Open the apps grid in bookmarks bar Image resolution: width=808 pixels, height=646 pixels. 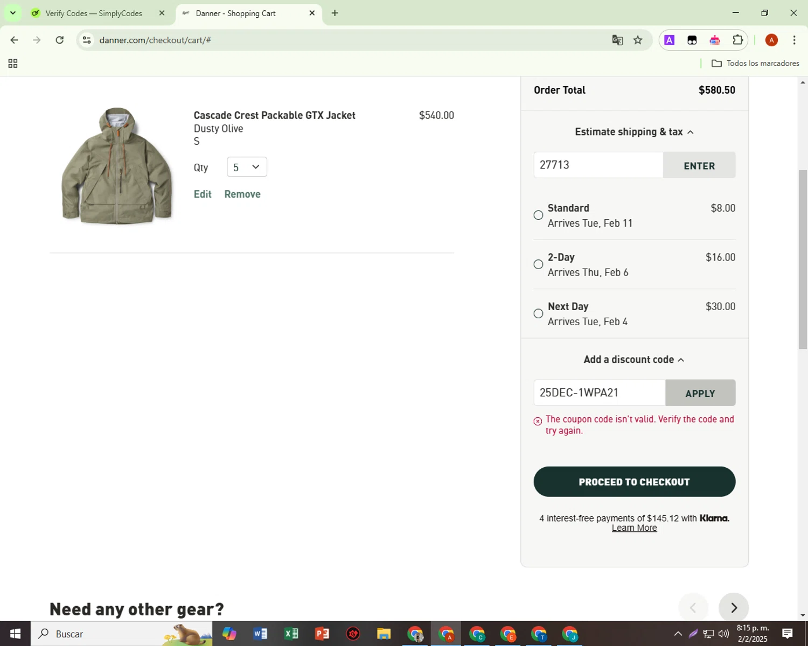pyautogui.click(x=13, y=64)
